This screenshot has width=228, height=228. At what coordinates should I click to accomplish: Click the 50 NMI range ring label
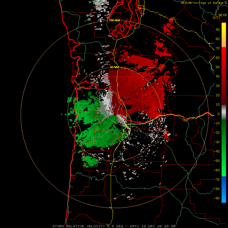click(115, 67)
